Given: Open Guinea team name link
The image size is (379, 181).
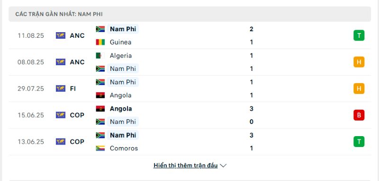Looking at the screenshot, I should click(x=121, y=42).
